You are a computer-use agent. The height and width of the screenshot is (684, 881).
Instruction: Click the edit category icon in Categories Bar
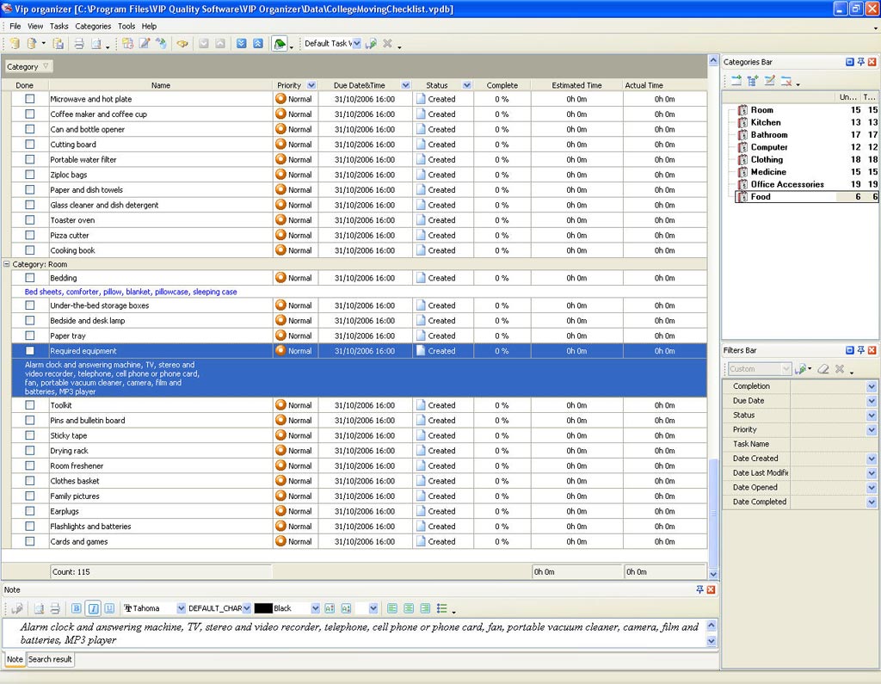770,81
